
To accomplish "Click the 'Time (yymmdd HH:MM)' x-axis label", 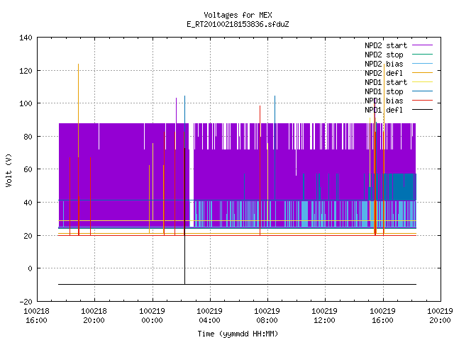I will (x=238, y=334).
